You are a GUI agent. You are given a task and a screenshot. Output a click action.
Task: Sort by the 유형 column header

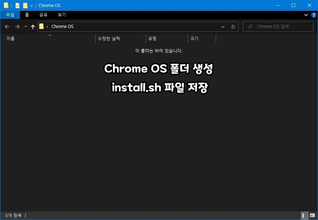(x=167, y=38)
